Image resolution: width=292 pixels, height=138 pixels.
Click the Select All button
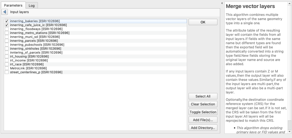click(203, 96)
